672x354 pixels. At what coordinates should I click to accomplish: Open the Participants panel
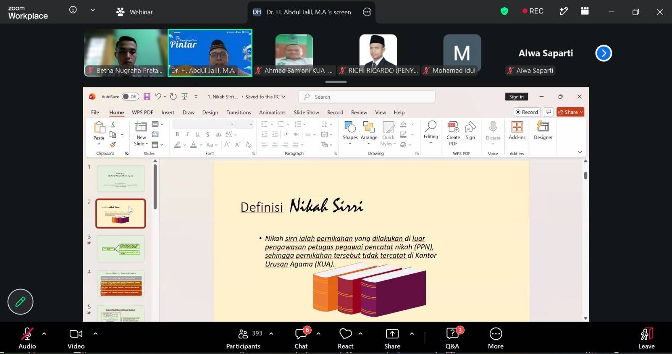pyautogui.click(x=243, y=338)
